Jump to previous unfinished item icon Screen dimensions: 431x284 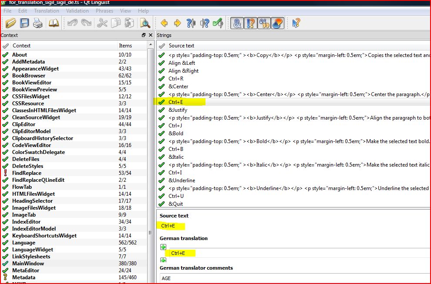pyautogui.click(x=191, y=23)
